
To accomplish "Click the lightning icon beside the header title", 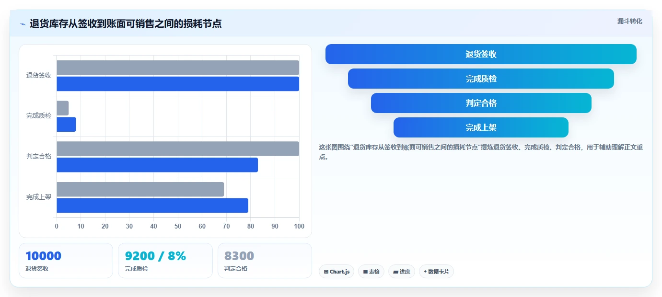I will (x=23, y=24).
